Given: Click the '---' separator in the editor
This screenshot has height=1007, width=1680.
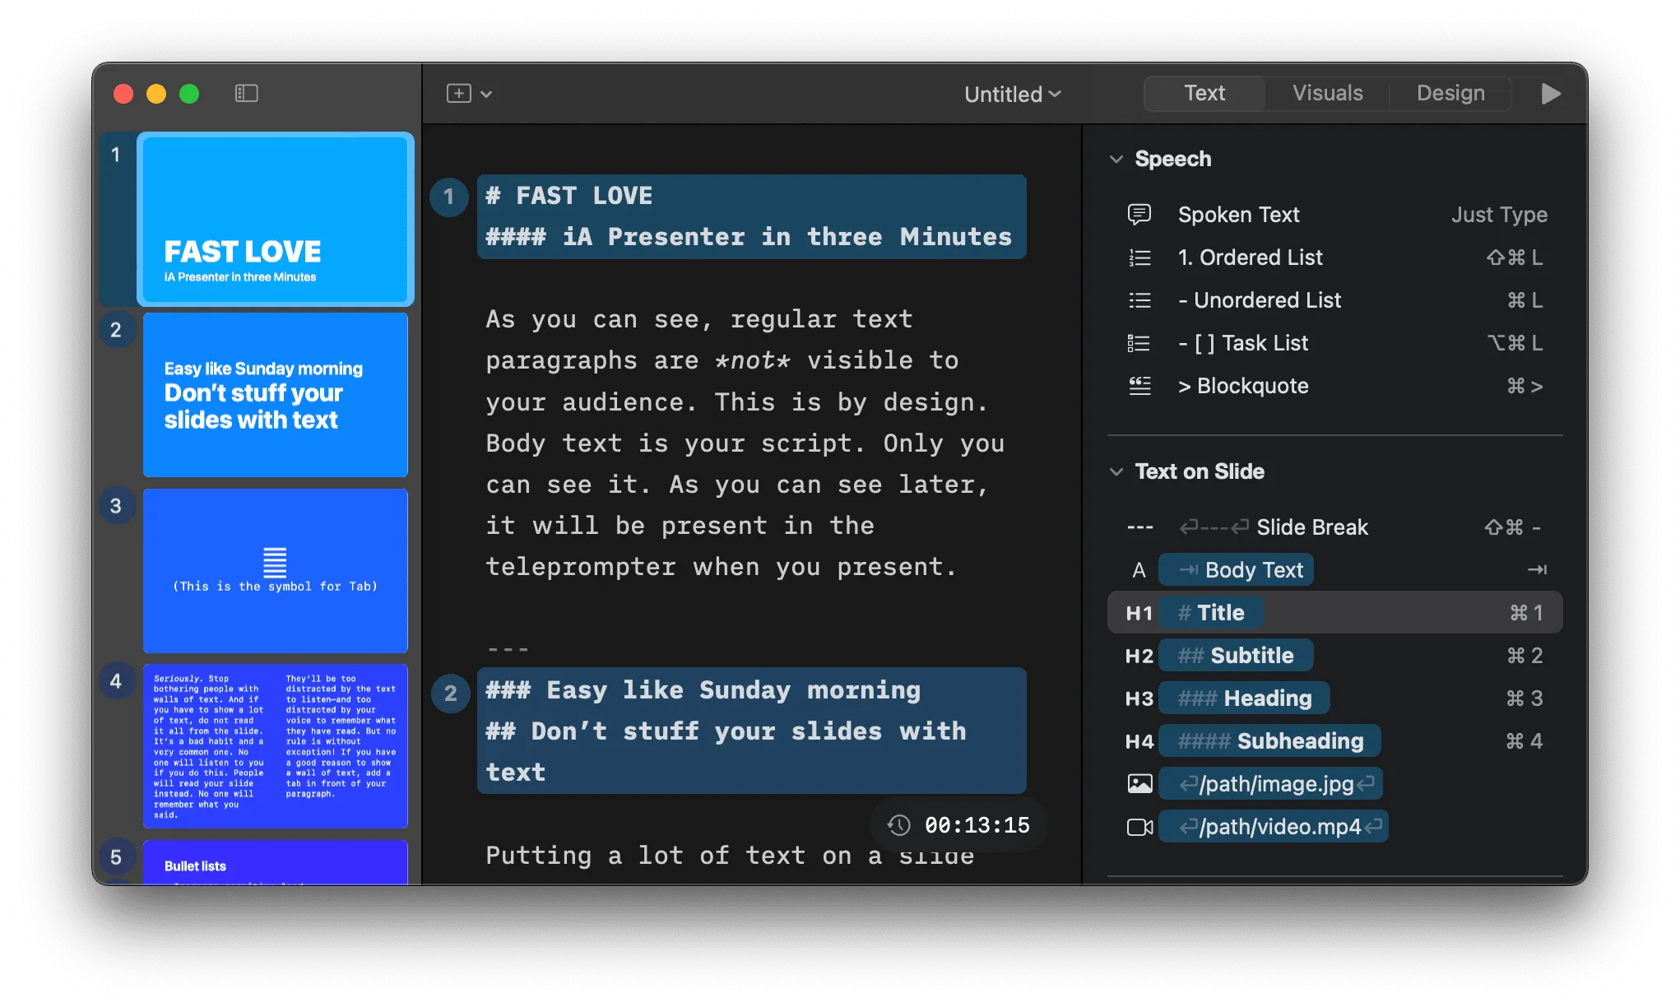Looking at the screenshot, I should pyautogui.click(x=508, y=649).
